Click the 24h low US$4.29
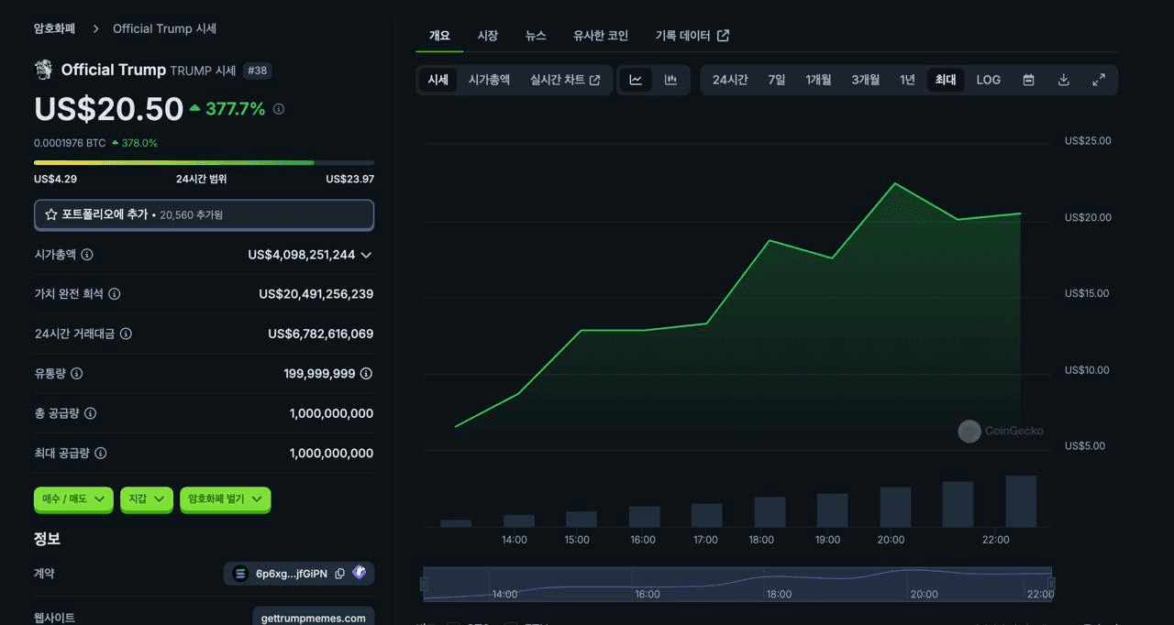The width and height of the screenshot is (1174, 625). click(55, 179)
